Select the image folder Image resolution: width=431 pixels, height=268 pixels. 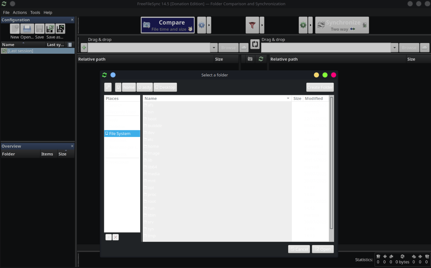pyautogui.click(x=217, y=153)
